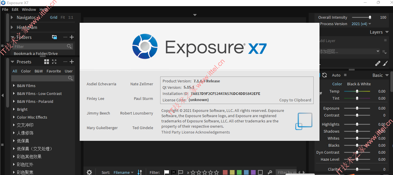
Task: Click Copy to Clipboard in About dialog
Action: [x=295, y=100]
